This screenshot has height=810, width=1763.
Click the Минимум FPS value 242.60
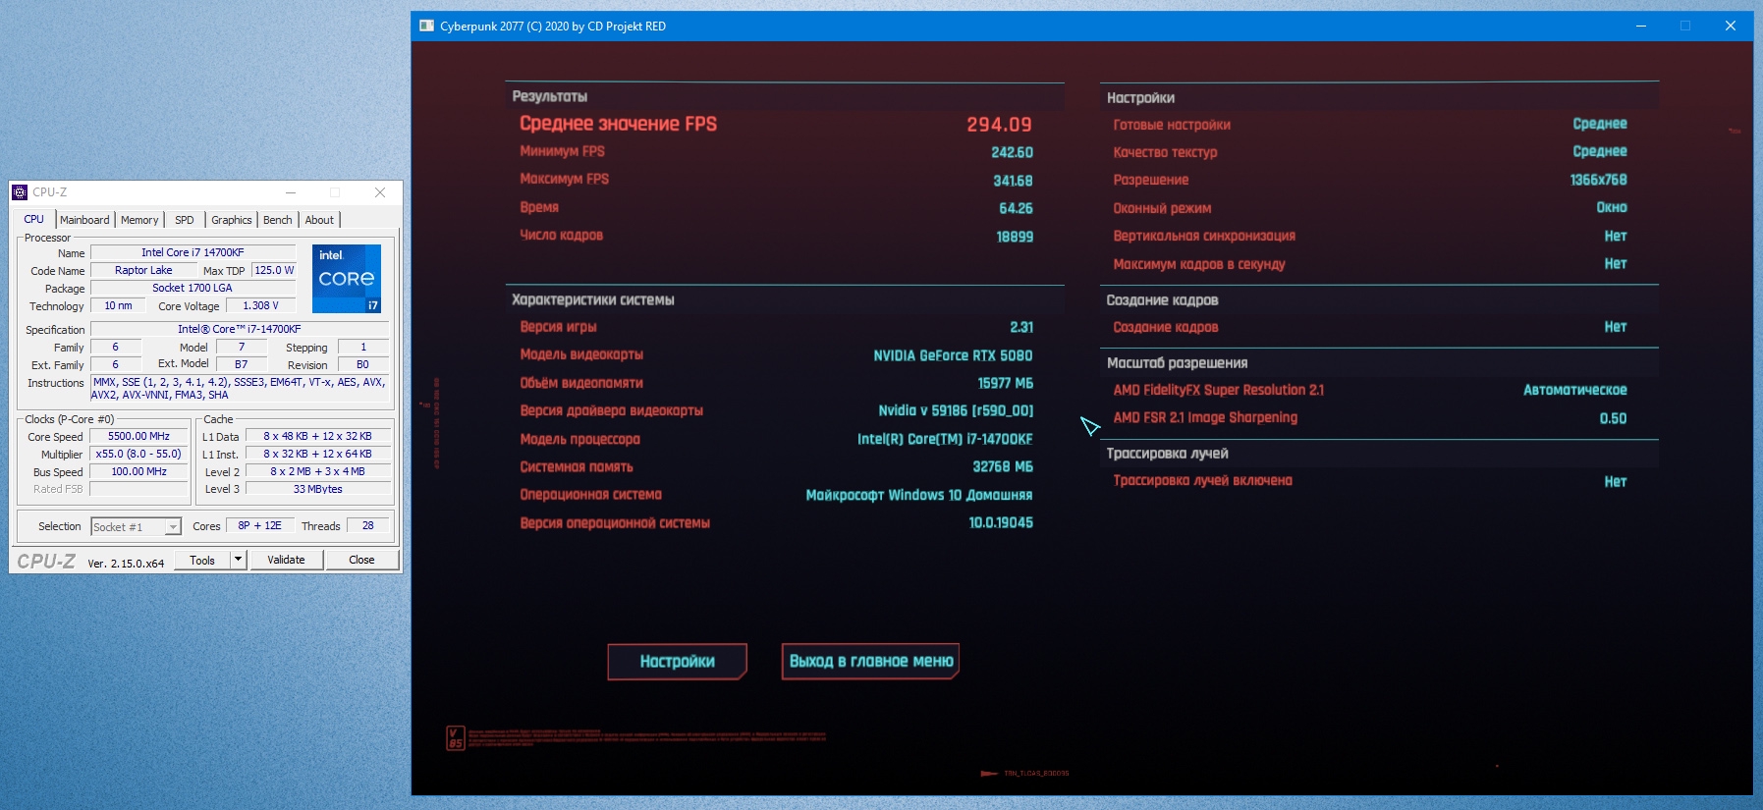(1012, 152)
